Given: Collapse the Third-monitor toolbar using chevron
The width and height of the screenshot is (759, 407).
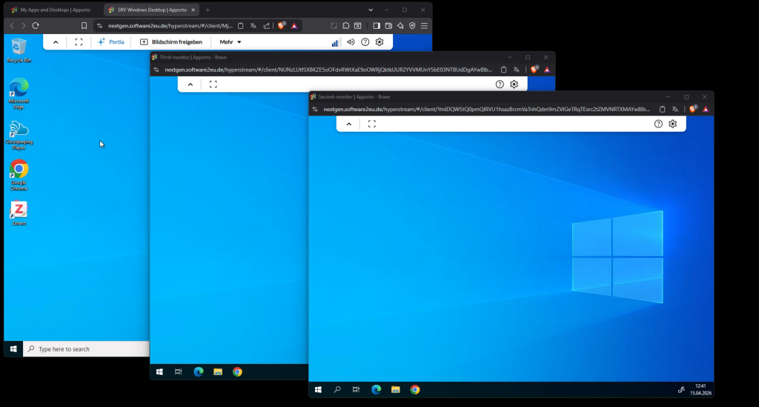Looking at the screenshot, I should point(190,85).
